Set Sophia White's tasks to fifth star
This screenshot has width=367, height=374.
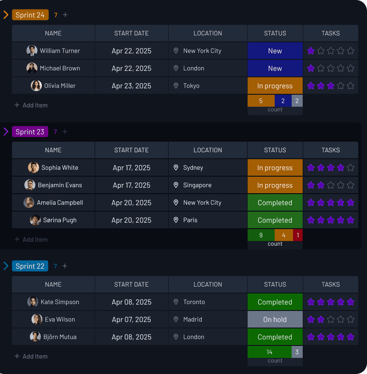(x=350, y=167)
